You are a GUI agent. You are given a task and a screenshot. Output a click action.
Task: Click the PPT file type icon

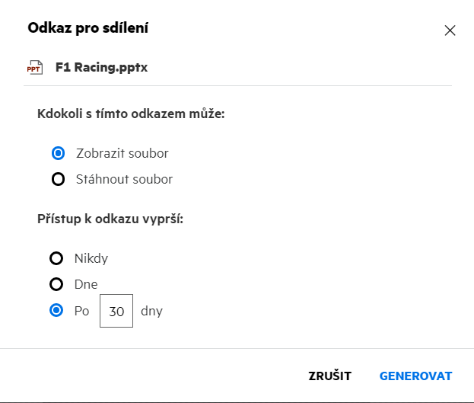click(34, 68)
